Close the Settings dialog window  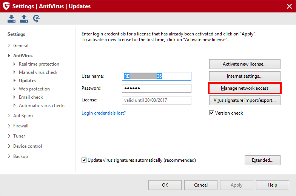(x=289, y=6)
